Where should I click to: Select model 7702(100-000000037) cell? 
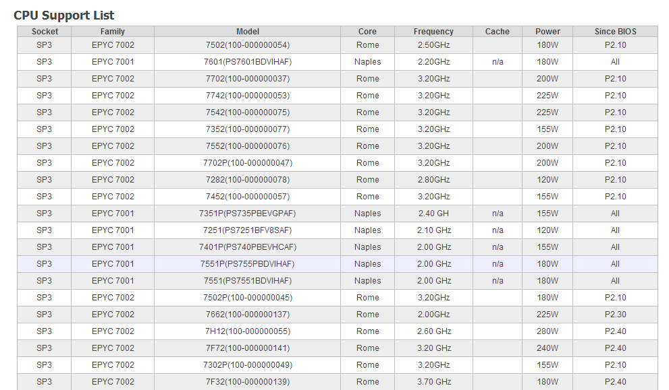click(248, 79)
